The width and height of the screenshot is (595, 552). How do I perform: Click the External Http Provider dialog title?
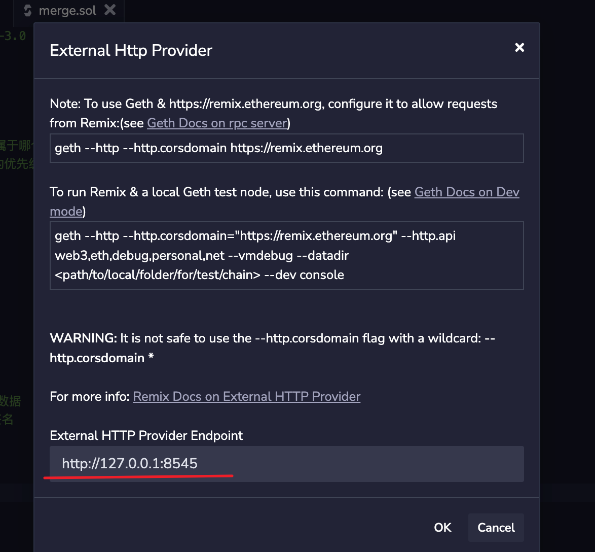coord(131,51)
